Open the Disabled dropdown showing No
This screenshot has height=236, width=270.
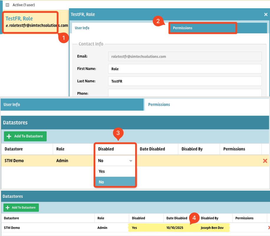pyautogui.click(x=115, y=161)
